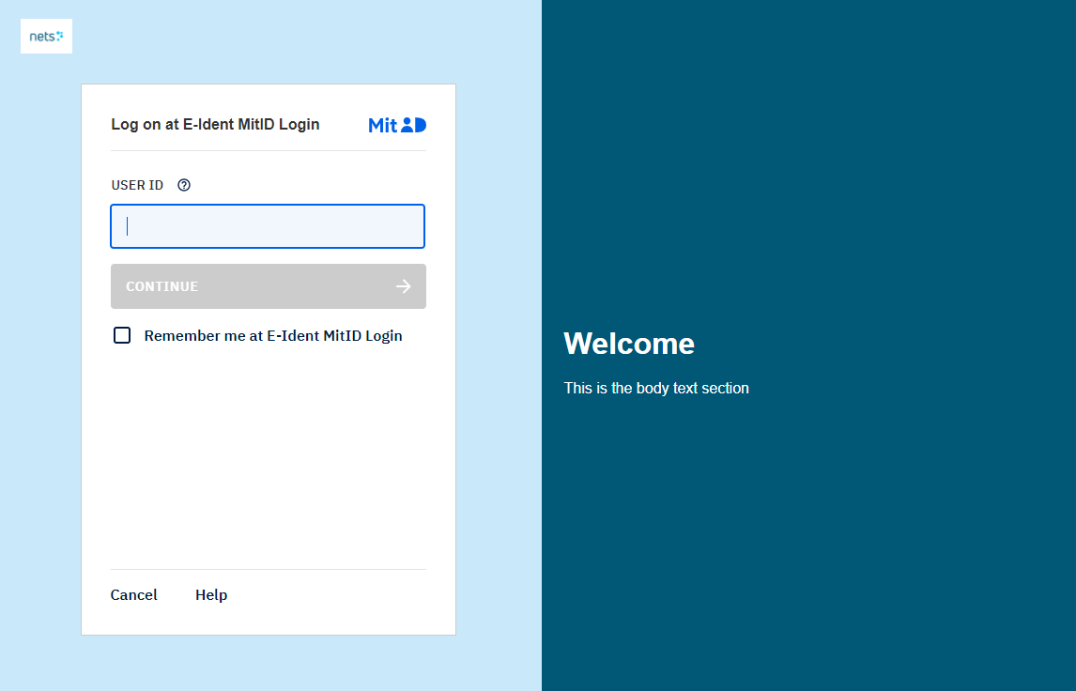
Task: Click the Cancel link
Action: (x=134, y=595)
